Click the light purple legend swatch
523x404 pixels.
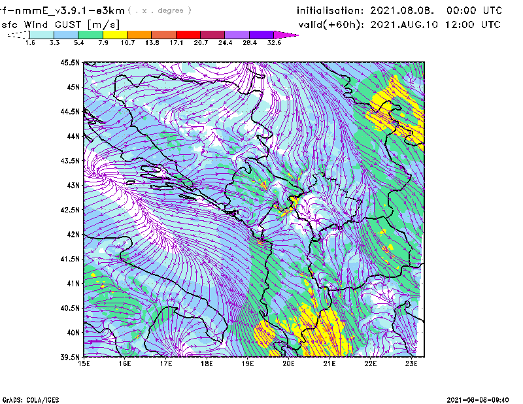click(237, 35)
